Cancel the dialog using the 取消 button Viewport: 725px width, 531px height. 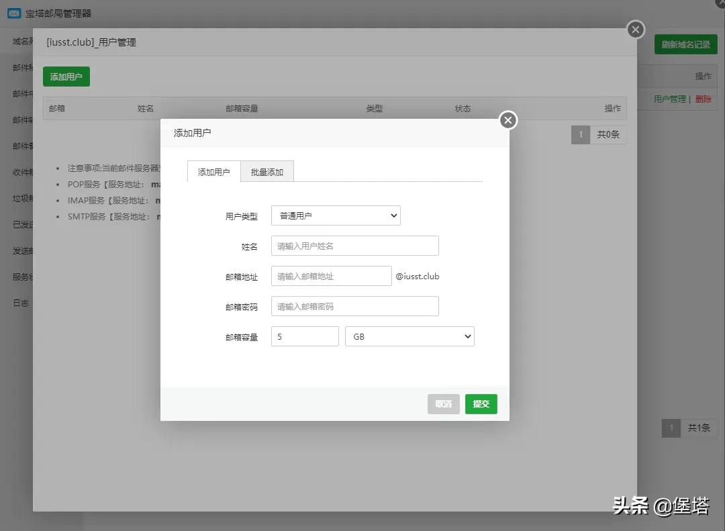tap(443, 403)
